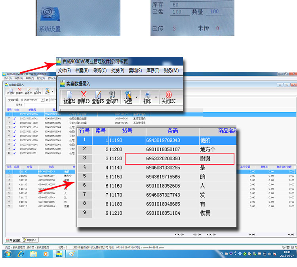
Task: Click the enlarged red 关闭ESC icon
Action: click(x=169, y=94)
